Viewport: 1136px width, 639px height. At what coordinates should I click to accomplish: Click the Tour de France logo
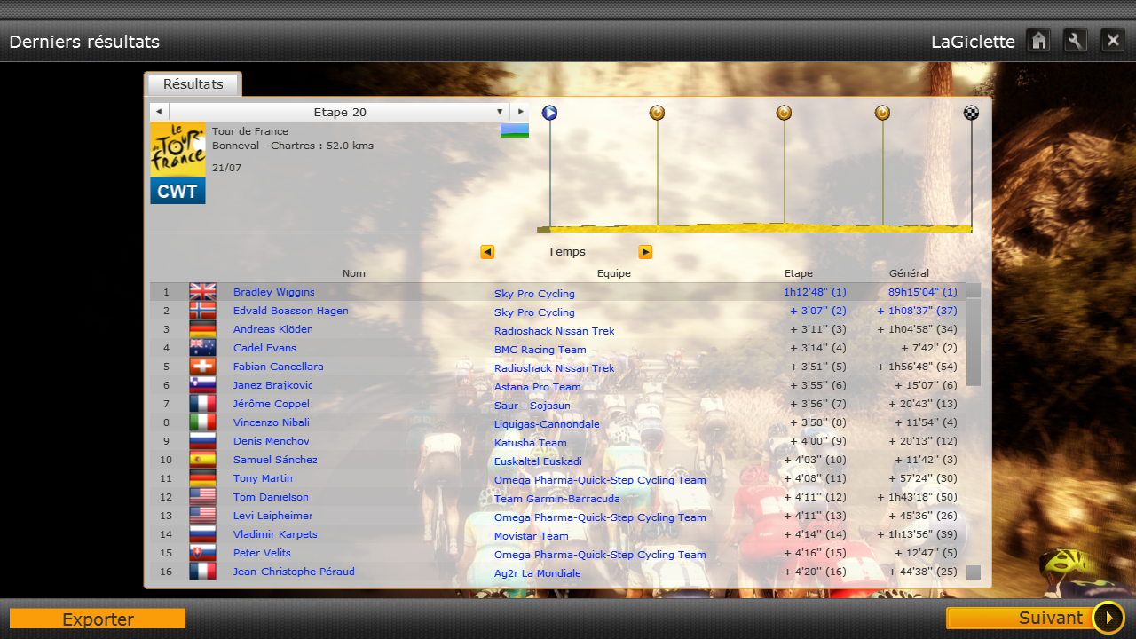[177, 149]
